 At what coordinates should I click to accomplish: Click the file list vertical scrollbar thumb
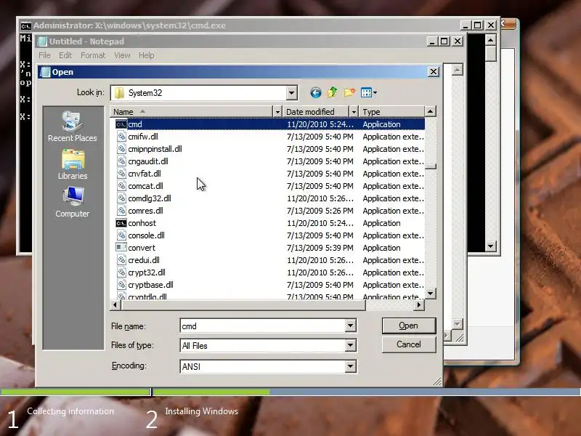(431, 166)
